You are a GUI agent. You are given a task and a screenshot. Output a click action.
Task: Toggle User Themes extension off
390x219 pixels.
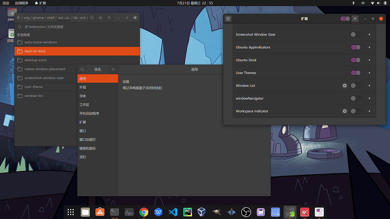(355, 73)
